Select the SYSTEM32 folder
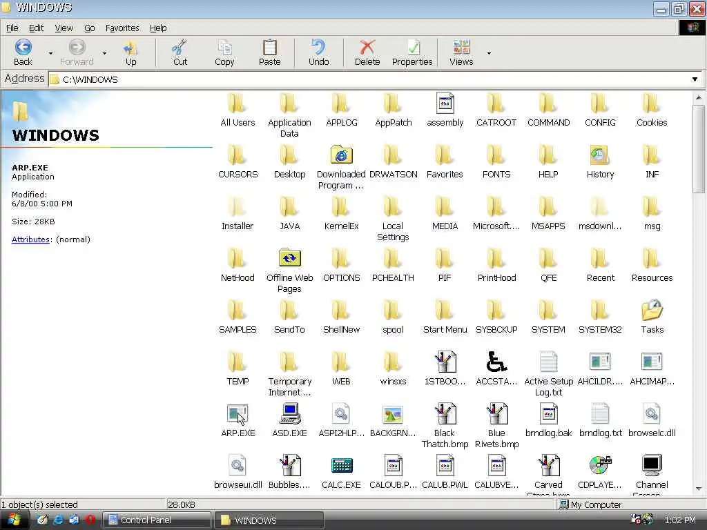 point(600,310)
